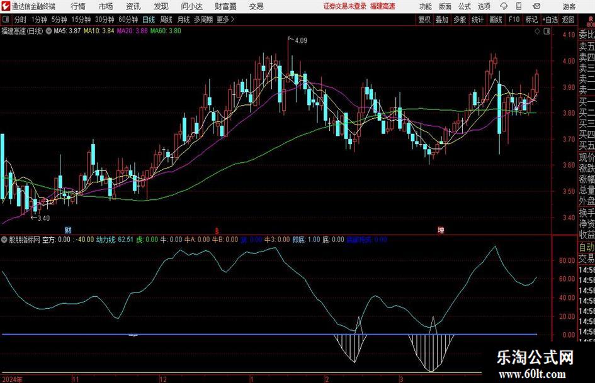Image resolution: width=595 pixels, height=383 pixels.
Task: Toggle the side panel icon above the price axis
Action: point(547,31)
